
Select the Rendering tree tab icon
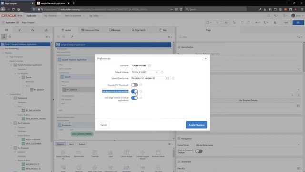point(6,30)
